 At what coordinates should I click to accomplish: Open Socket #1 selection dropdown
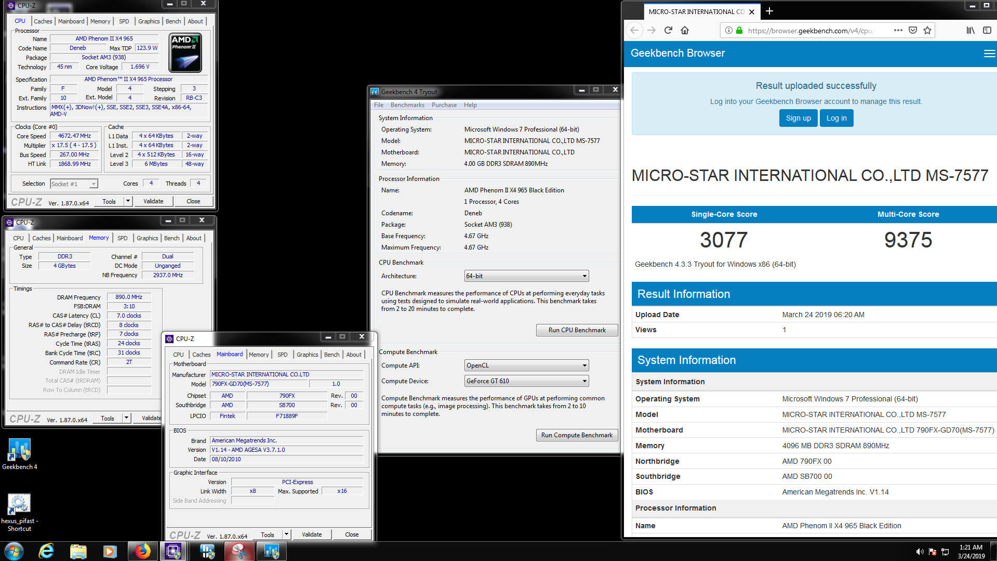74,184
